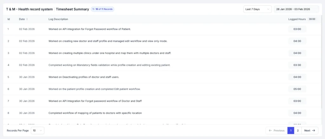Click the Mandatory fields validation log entry
Image resolution: width=325 pixels, height=139 pixels.
coord(109,65)
